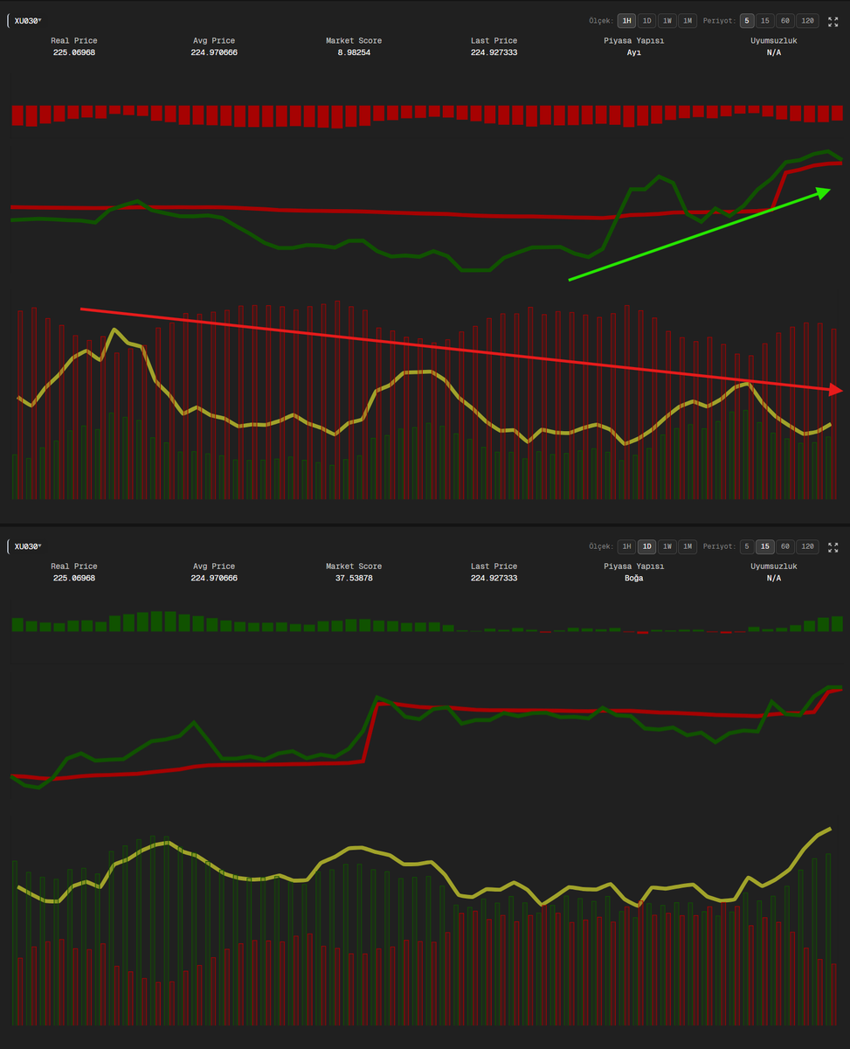Set period to 120 in the upper panel

click(x=808, y=20)
